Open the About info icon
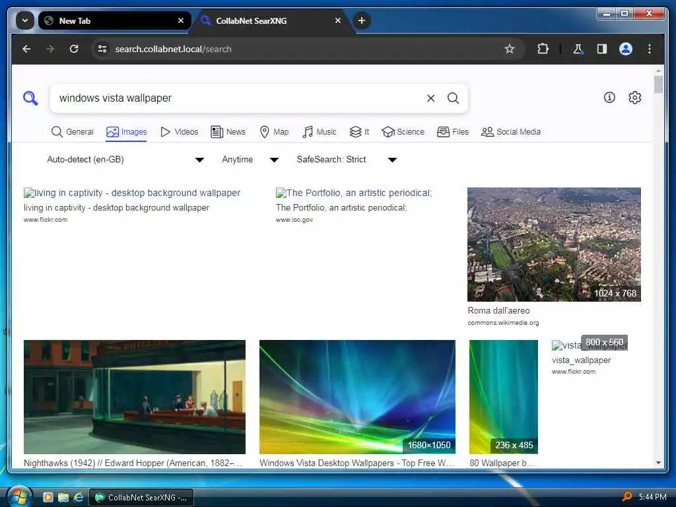The height and width of the screenshot is (507, 676). [609, 98]
